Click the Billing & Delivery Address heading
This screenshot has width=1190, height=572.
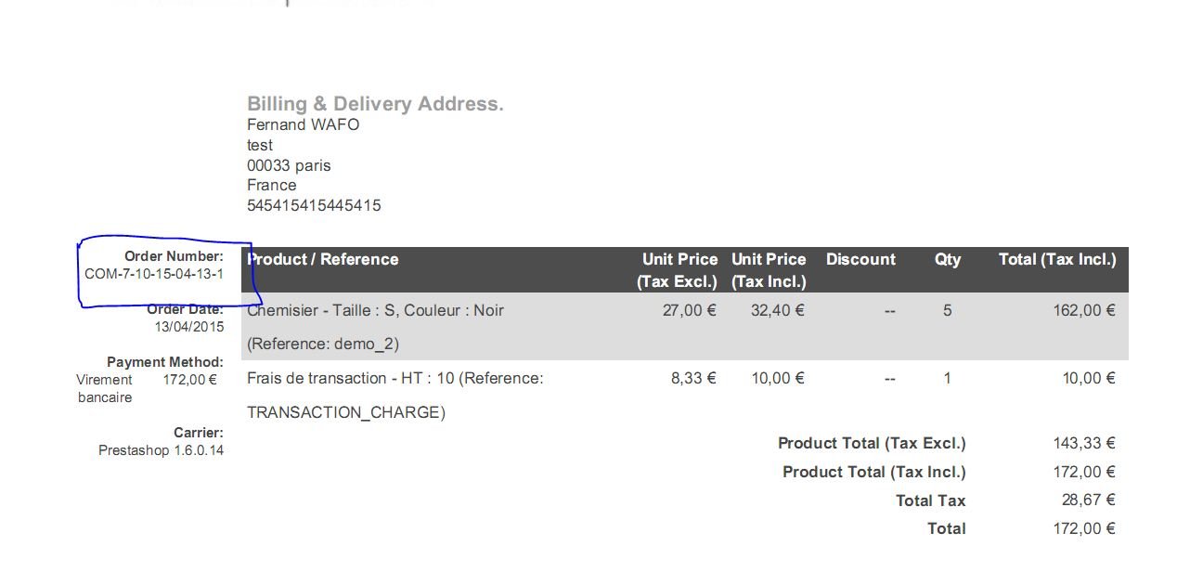pyautogui.click(x=375, y=104)
